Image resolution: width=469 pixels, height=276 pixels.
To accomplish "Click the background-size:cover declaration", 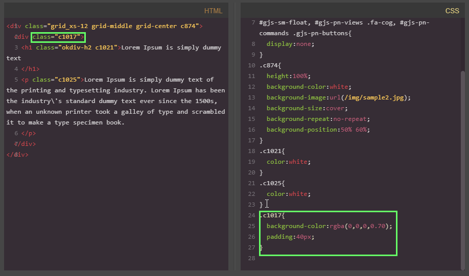I will (307, 109).
